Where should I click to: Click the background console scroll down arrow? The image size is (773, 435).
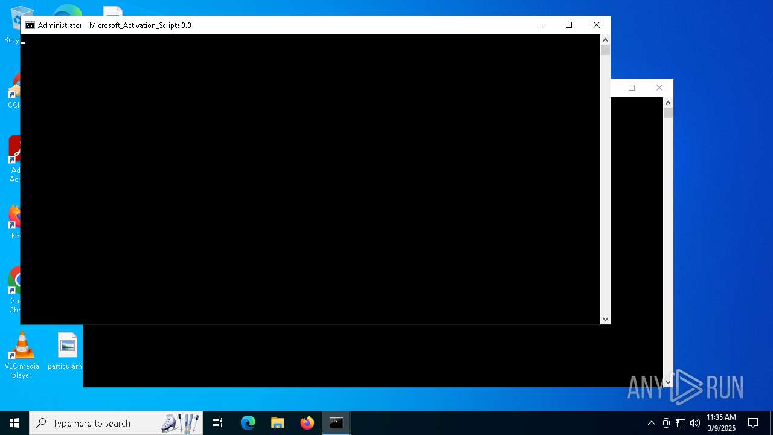coord(668,382)
